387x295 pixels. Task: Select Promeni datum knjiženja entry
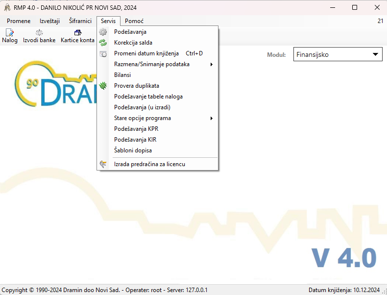tap(157, 53)
